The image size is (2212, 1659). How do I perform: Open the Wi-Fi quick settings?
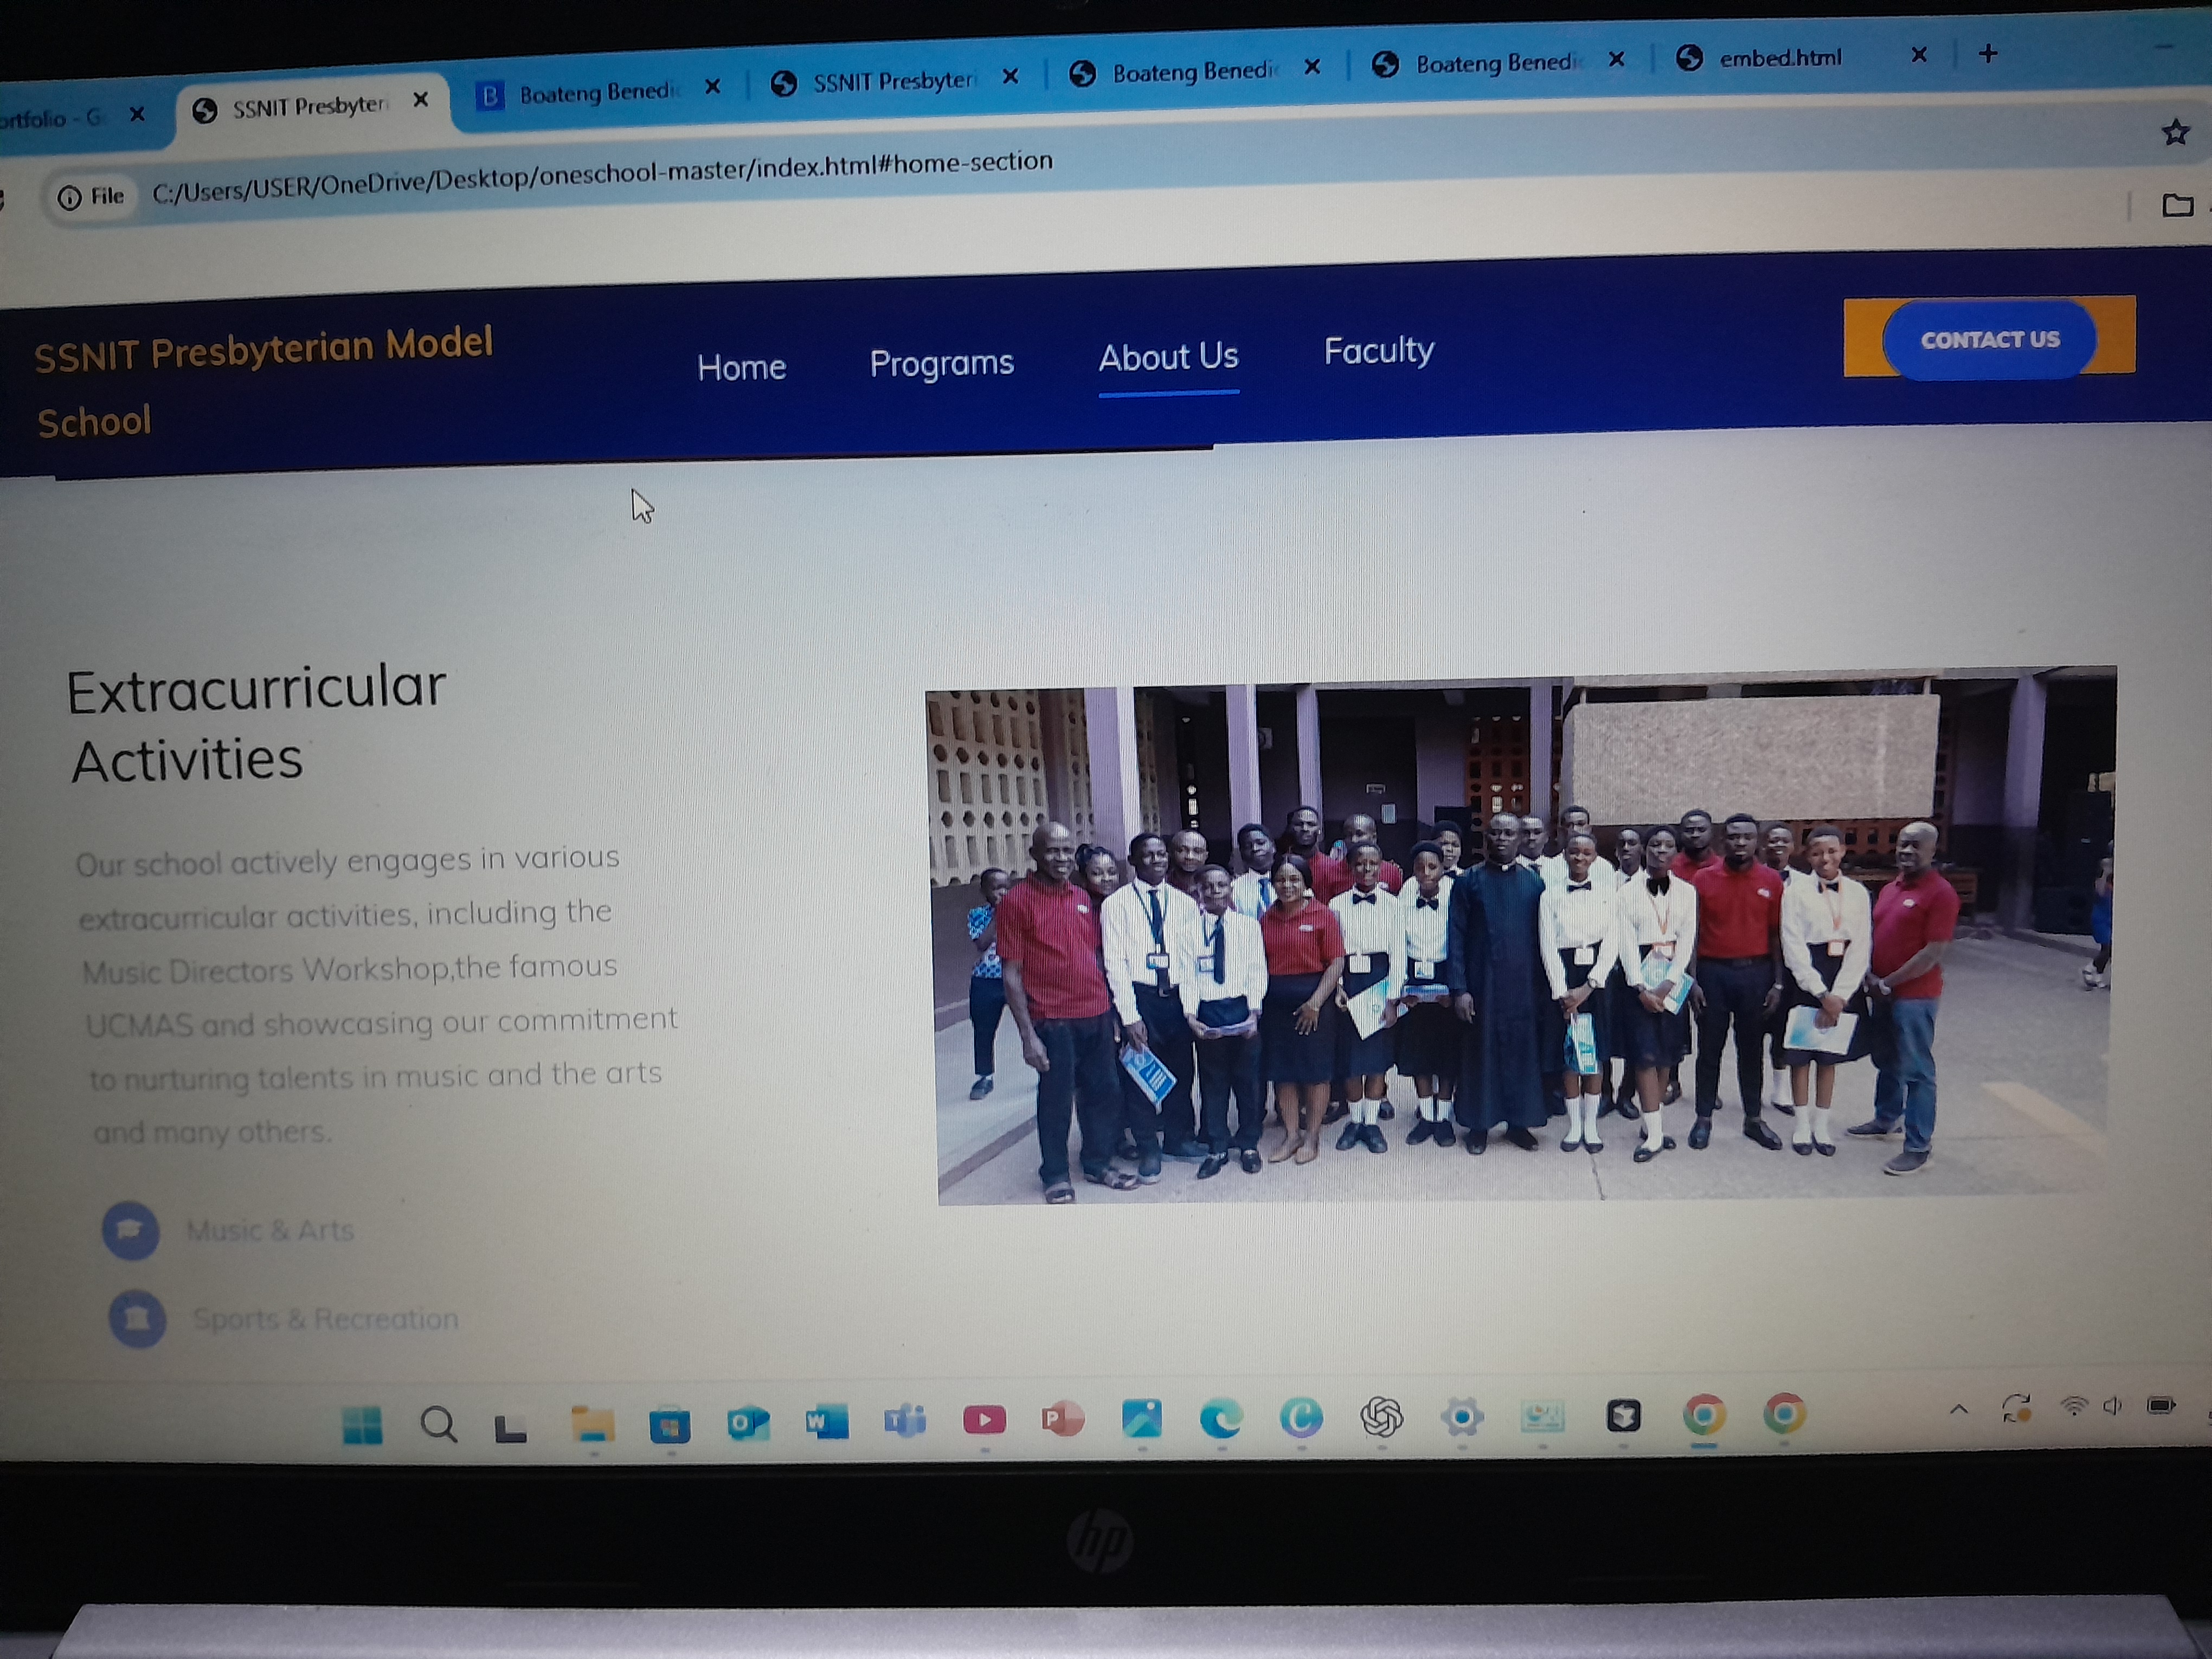[x=2075, y=1407]
